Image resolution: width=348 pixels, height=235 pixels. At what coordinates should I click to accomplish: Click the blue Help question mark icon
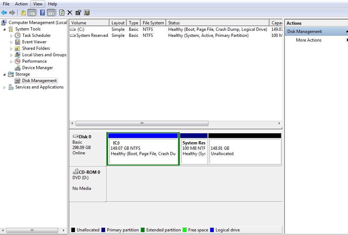42,13
